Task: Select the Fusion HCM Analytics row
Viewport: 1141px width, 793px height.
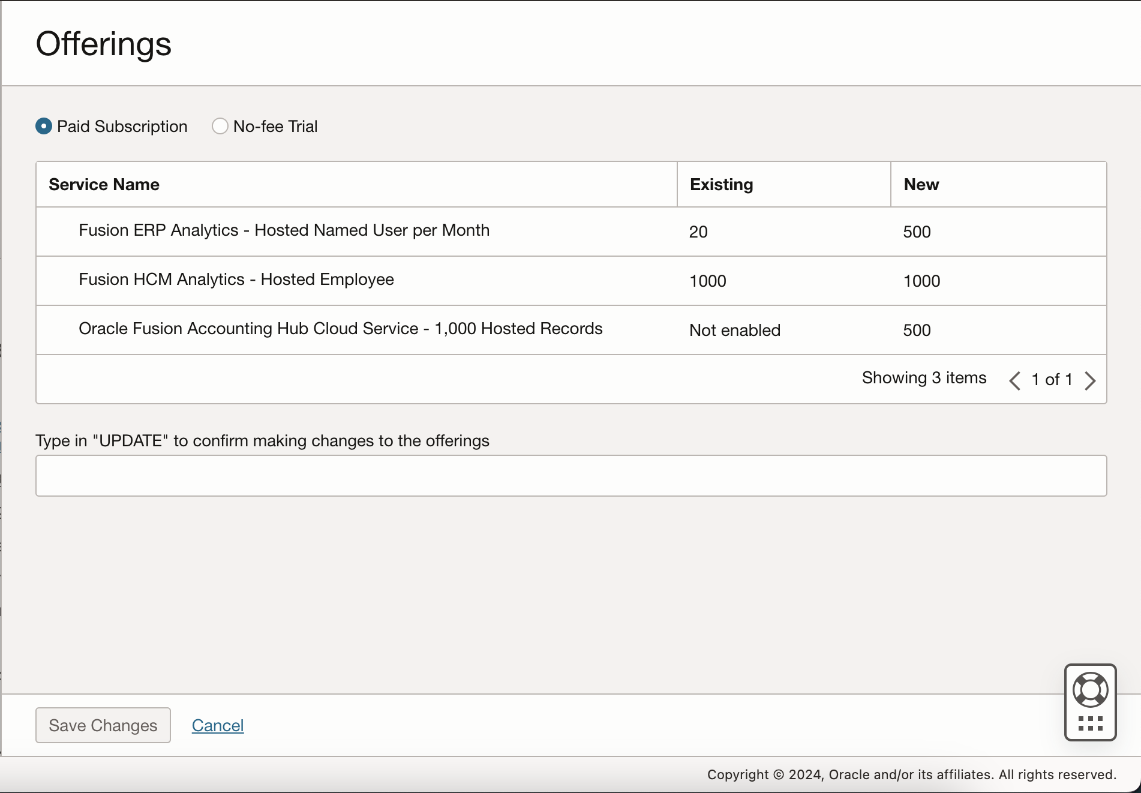Action: 236,280
